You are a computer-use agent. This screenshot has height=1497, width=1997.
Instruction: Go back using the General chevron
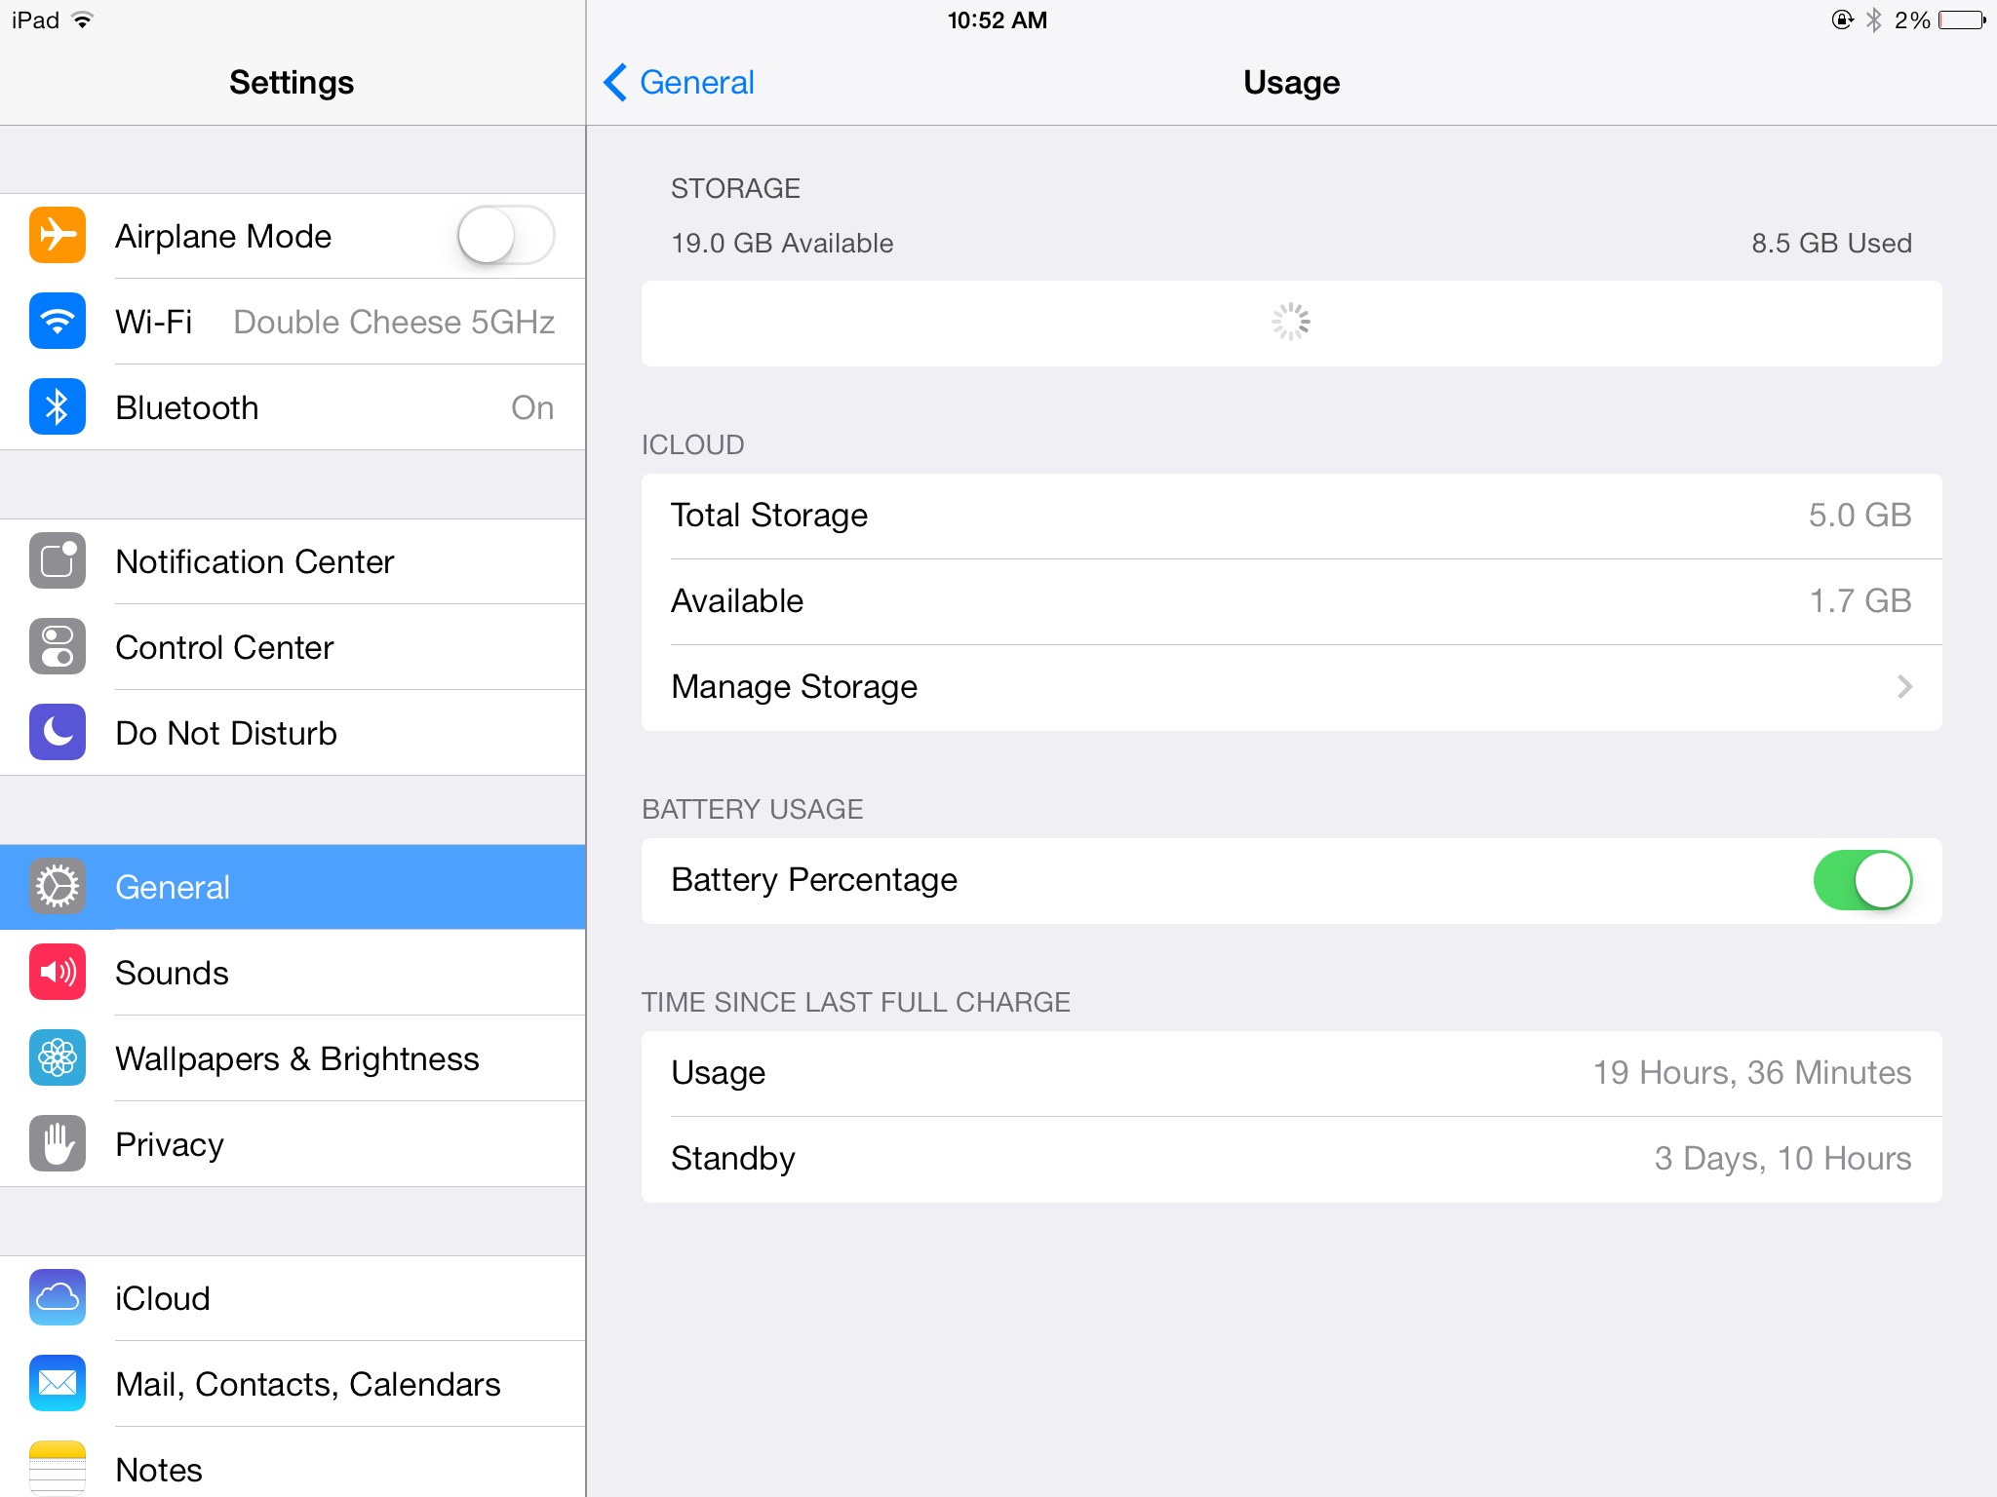[680, 83]
